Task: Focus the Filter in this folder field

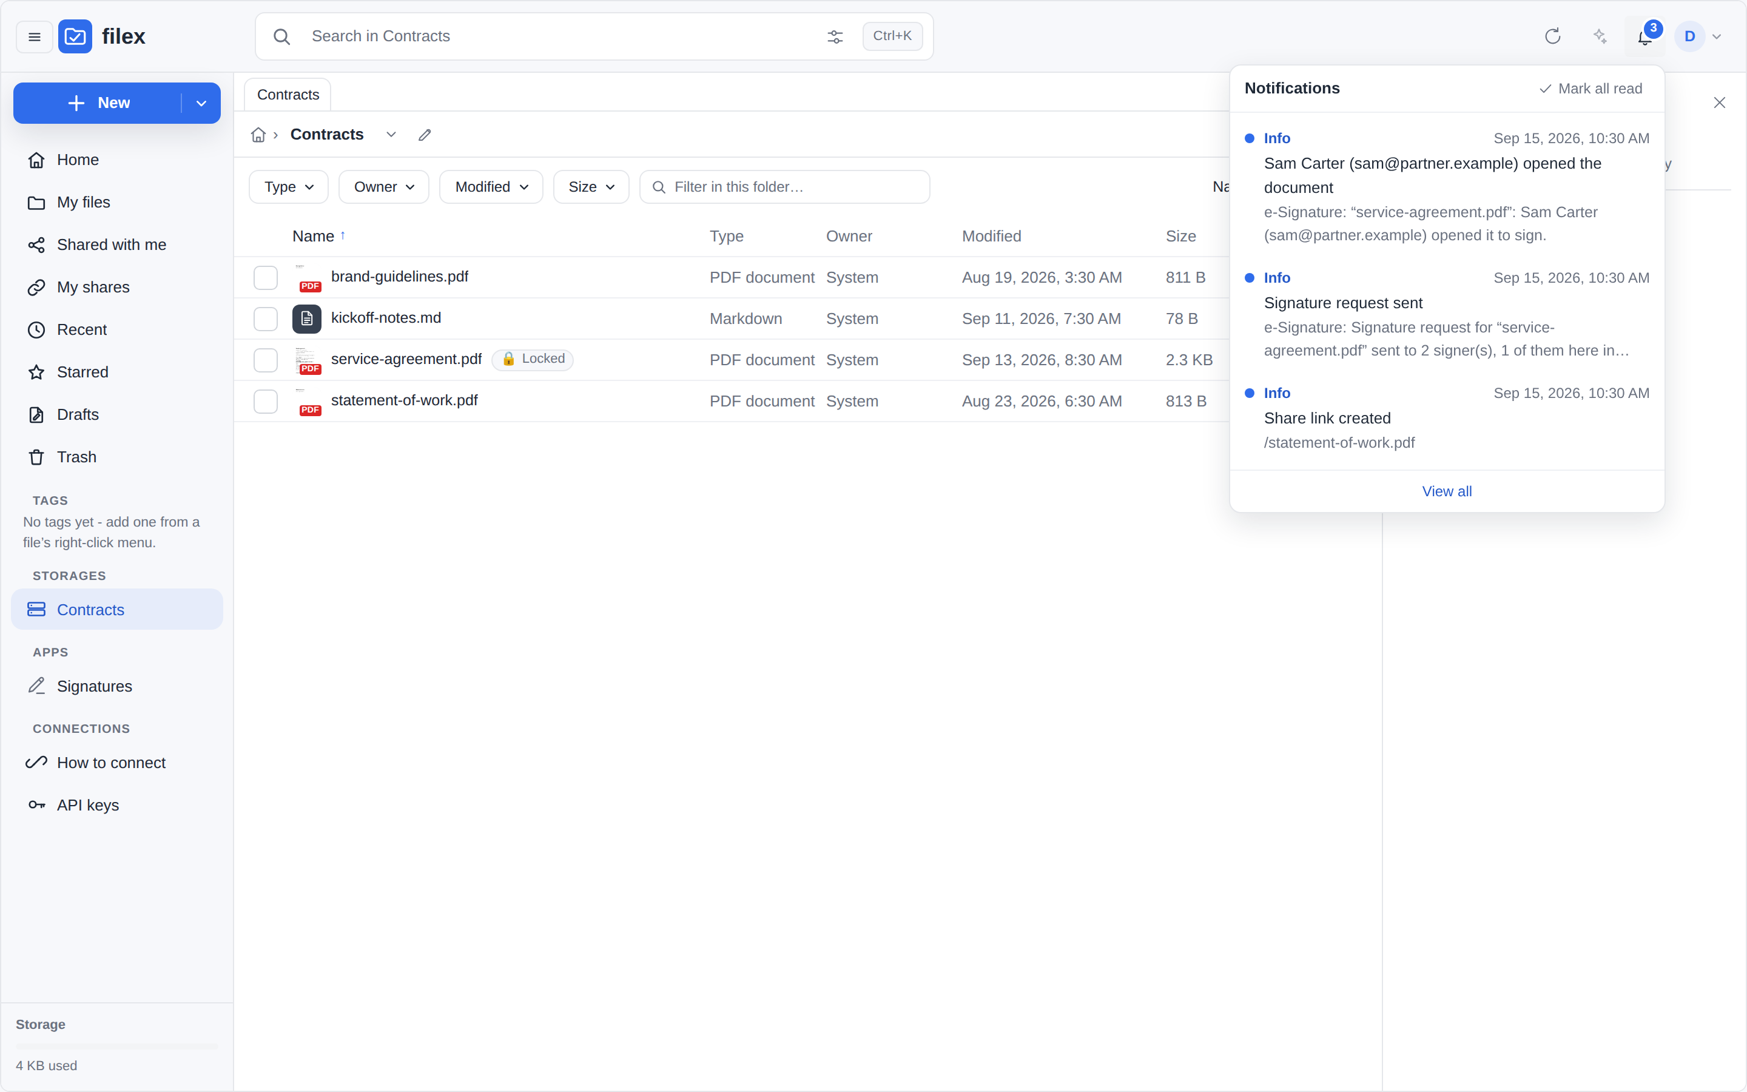Action: pyautogui.click(x=785, y=187)
